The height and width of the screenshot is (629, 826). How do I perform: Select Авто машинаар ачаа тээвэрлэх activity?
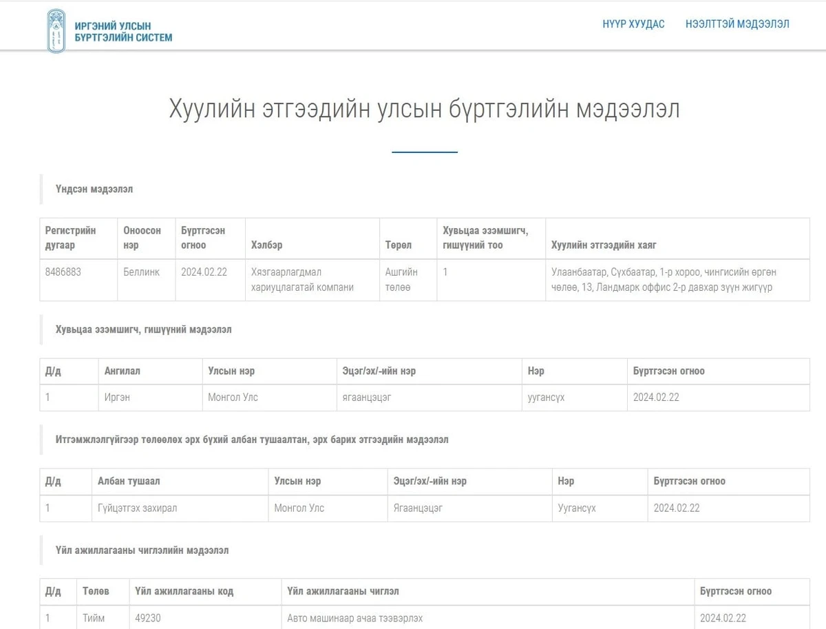(354, 618)
